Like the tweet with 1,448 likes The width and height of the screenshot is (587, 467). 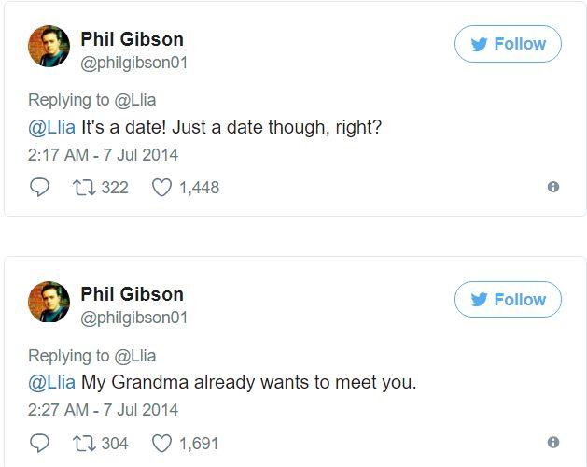(162, 188)
